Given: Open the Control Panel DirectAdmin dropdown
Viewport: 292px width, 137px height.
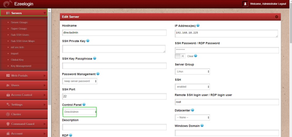Looking at the screenshot, I should pos(80,112).
